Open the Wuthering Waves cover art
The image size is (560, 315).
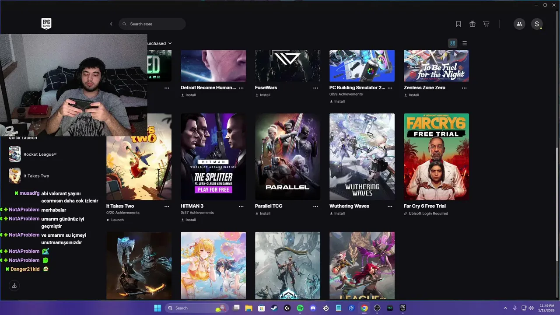[362, 157]
